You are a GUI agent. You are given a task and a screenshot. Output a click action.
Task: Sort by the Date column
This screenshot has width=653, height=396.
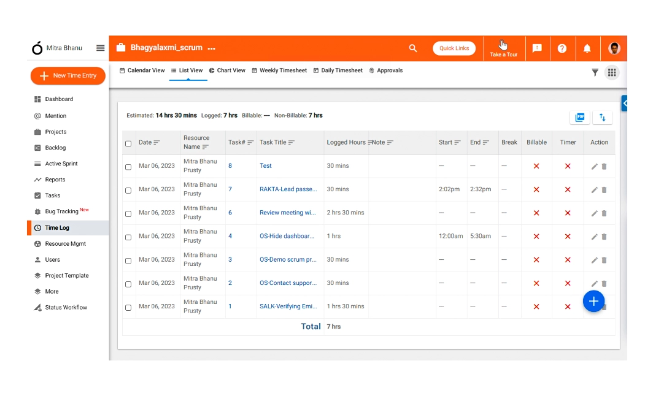(156, 143)
